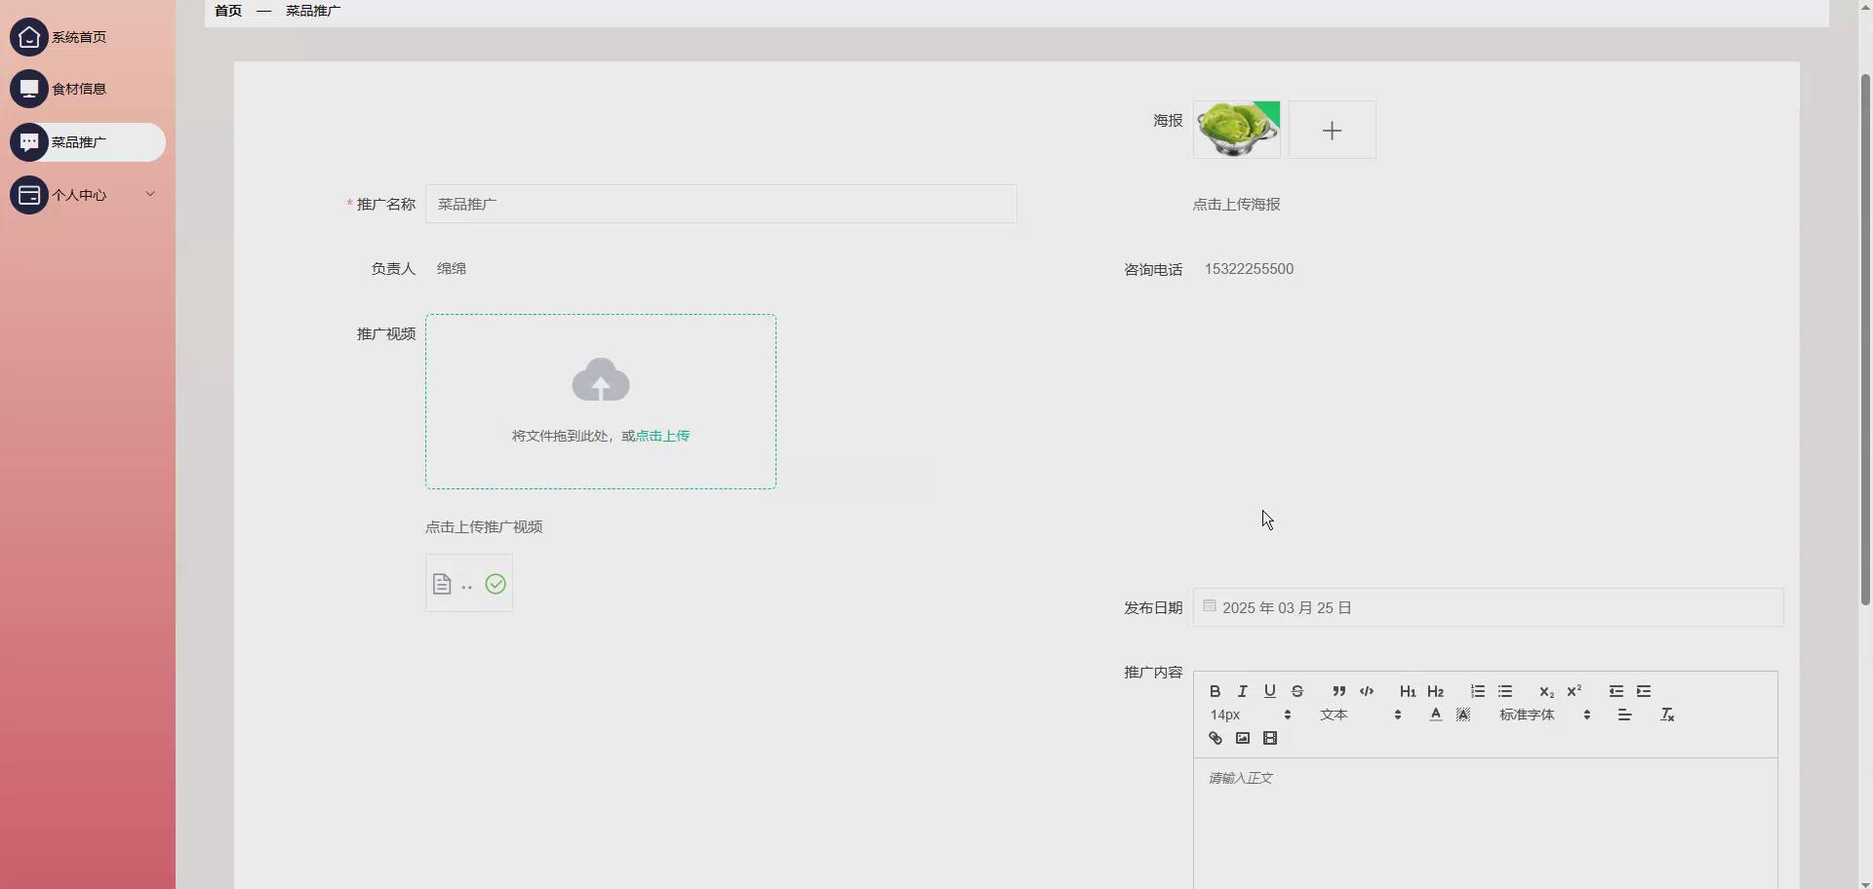Insert a hyperlink in the content editor

(x=1215, y=738)
